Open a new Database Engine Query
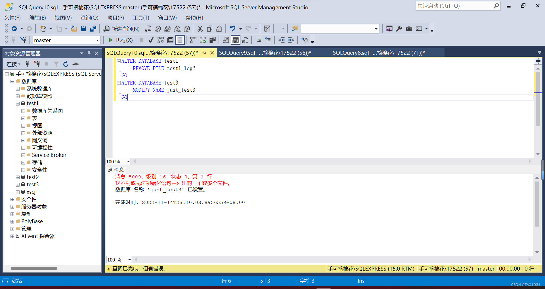This screenshot has height=289, width=545. tap(148, 29)
